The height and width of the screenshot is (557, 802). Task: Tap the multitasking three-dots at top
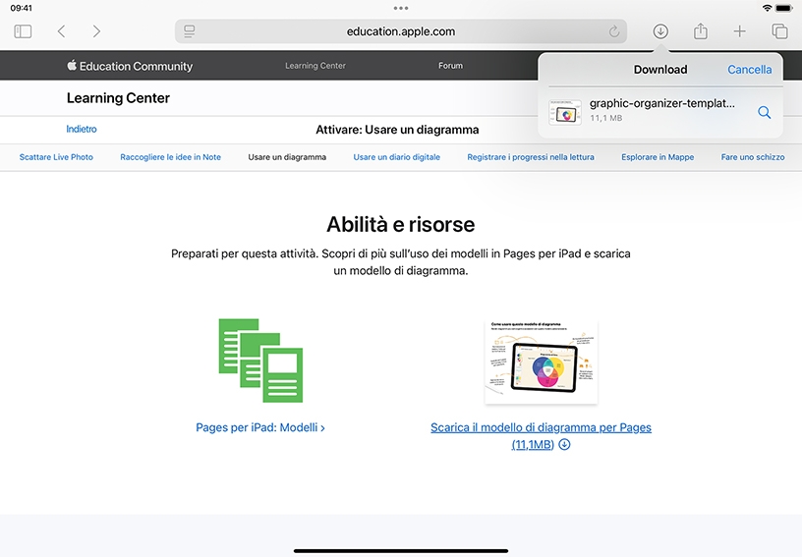(x=401, y=8)
